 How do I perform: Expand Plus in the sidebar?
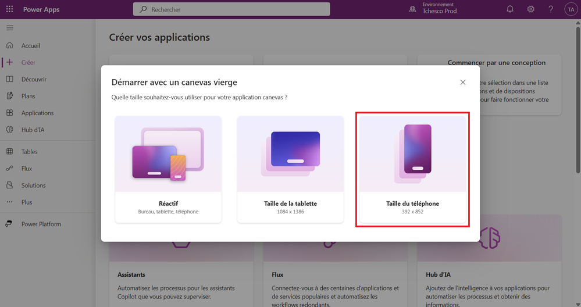pyautogui.click(x=27, y=202)
